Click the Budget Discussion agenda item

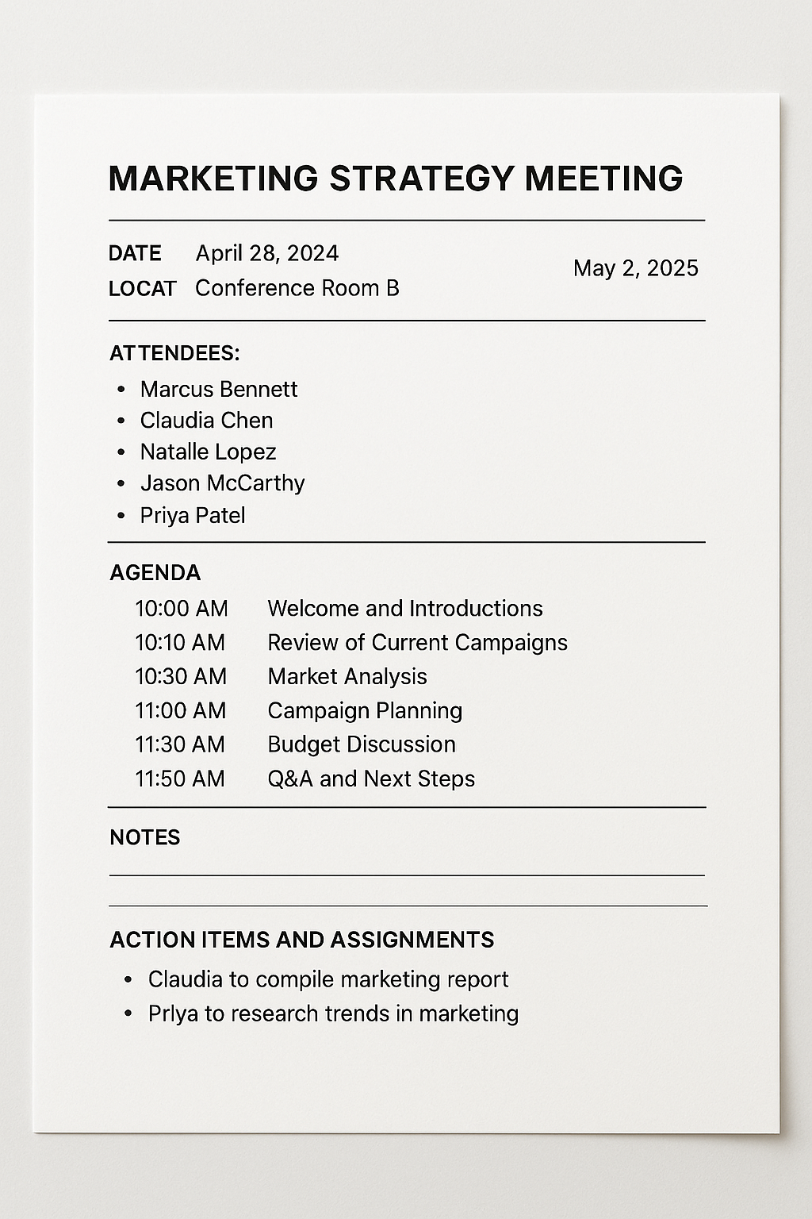point(361,744)
